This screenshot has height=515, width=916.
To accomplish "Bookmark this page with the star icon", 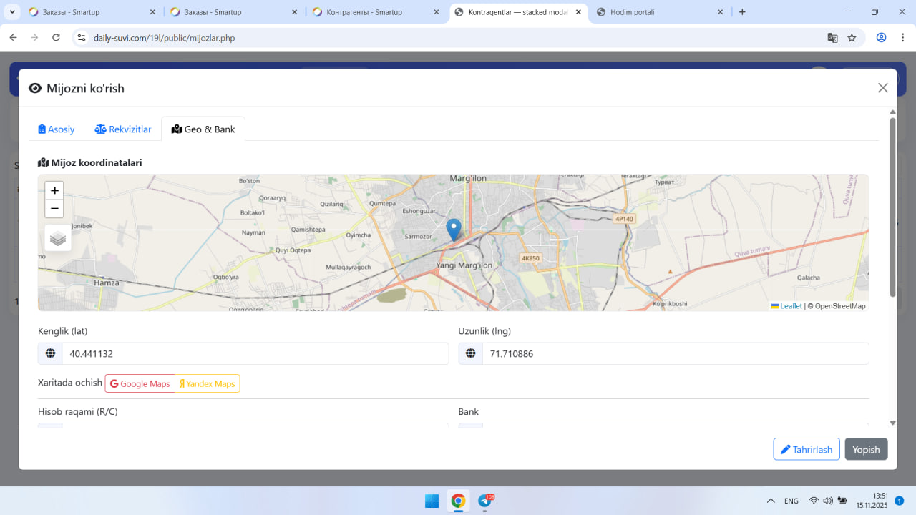I will click(852, 38).
